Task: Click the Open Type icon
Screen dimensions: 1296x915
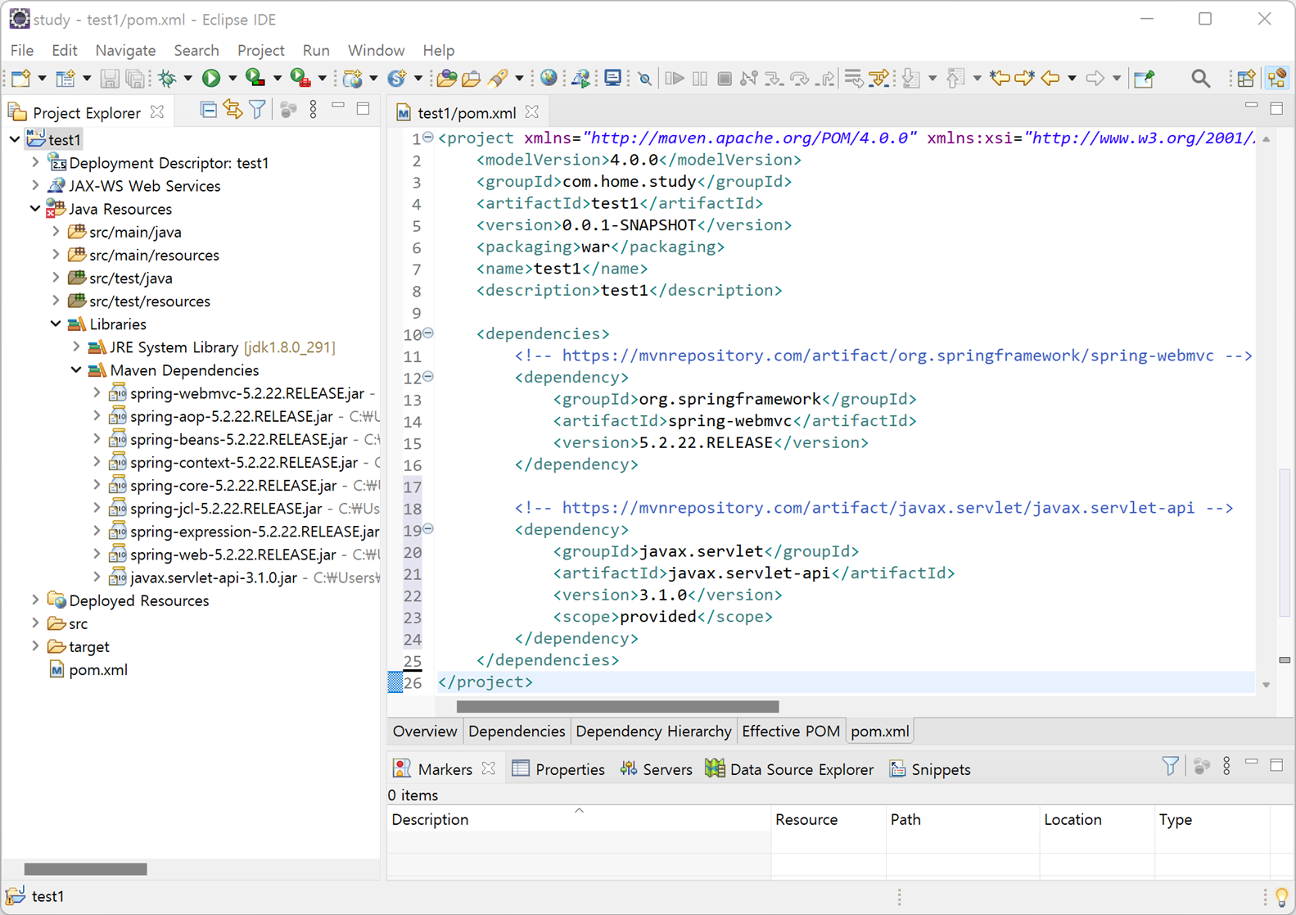Action: coord(446,79)
